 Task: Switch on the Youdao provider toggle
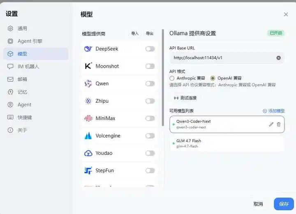(150, 153)
